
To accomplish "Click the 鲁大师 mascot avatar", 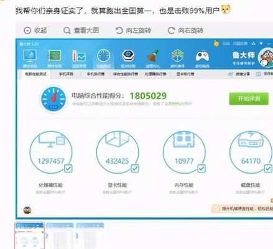I will pos(266,57).
